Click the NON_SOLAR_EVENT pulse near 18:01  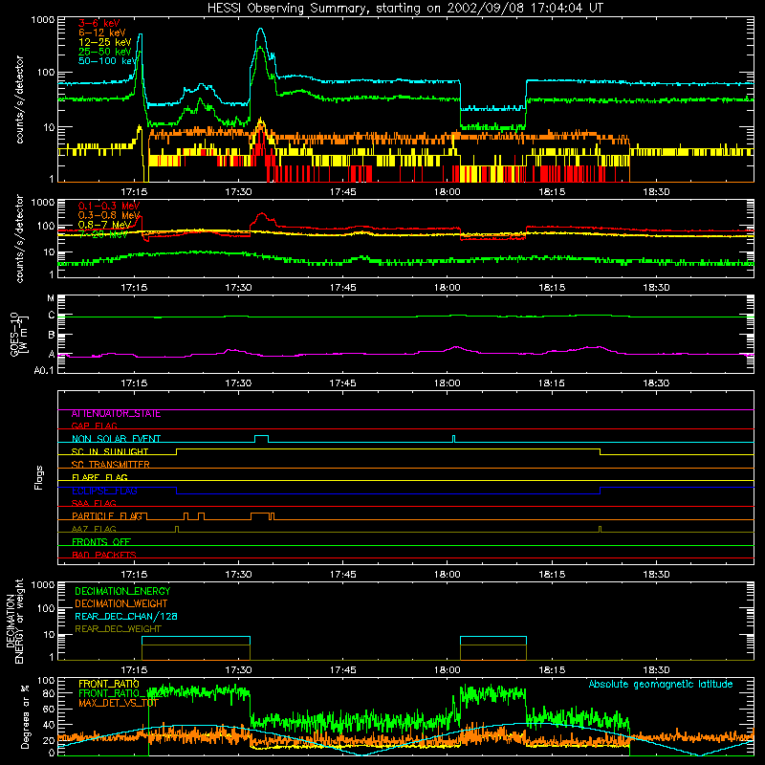(453, 439)
